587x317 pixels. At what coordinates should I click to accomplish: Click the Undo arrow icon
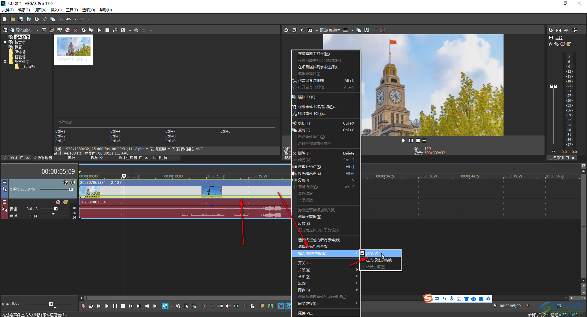pos(68,19)
